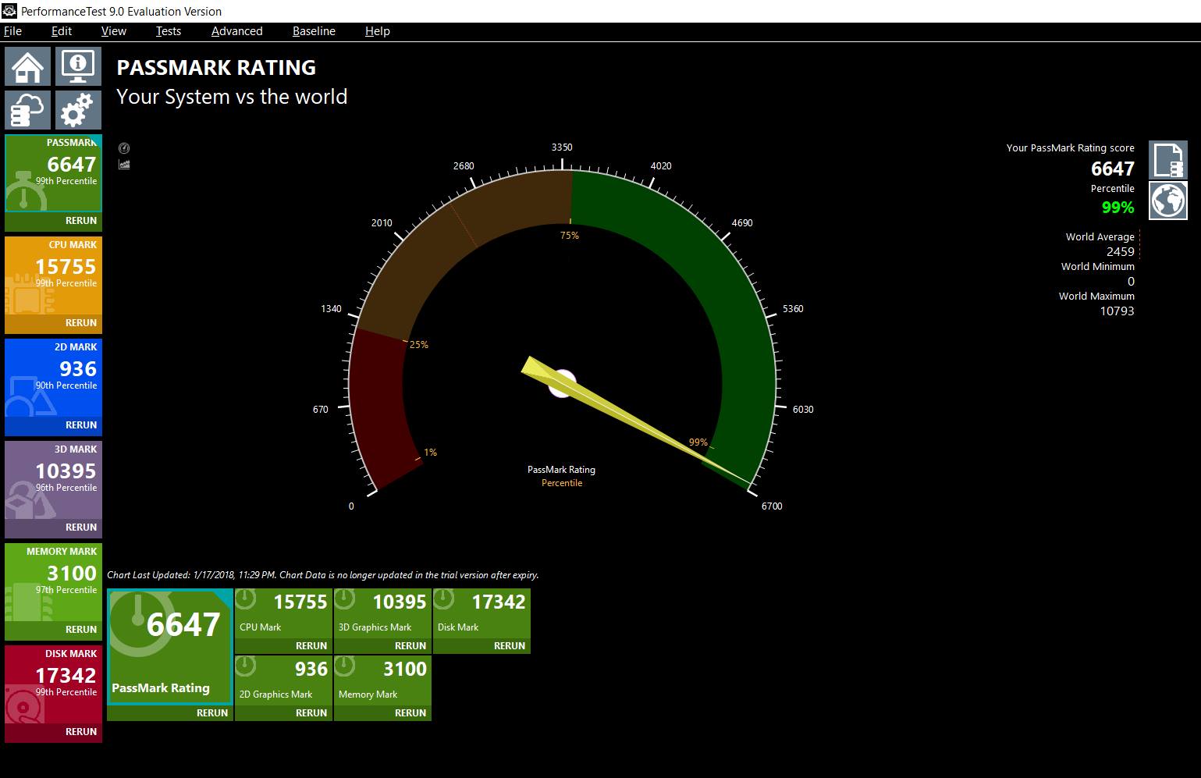This screenshot has width=1201, height=778.
Task: Rerun the Disk Mark test in the sidebar
Action: click(x=81, y=732)
